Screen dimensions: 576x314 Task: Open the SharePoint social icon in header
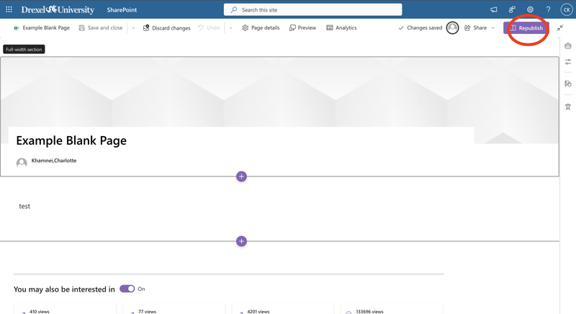pyautogui.click(x=512, y=10)
